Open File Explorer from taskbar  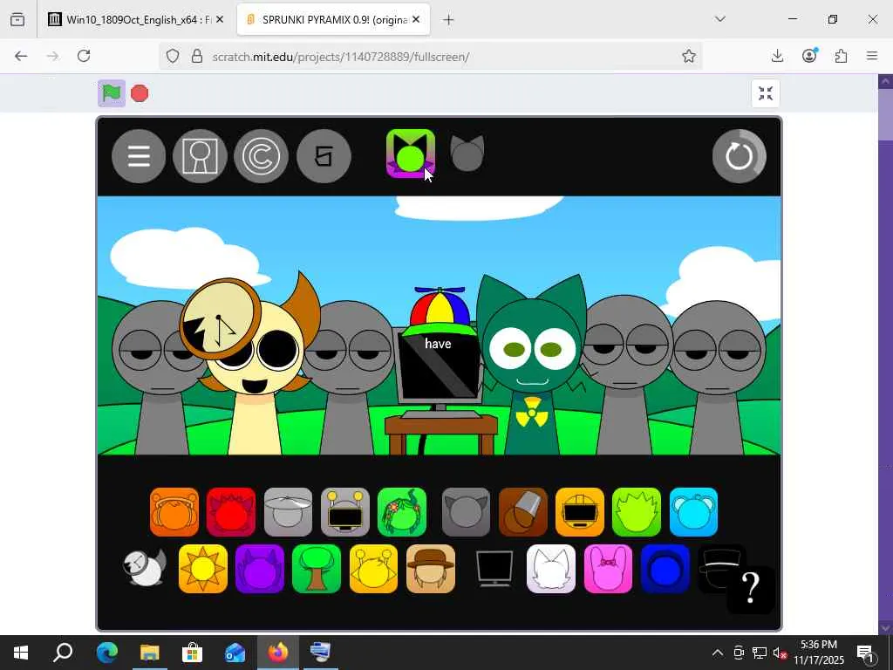pos(150,653)
